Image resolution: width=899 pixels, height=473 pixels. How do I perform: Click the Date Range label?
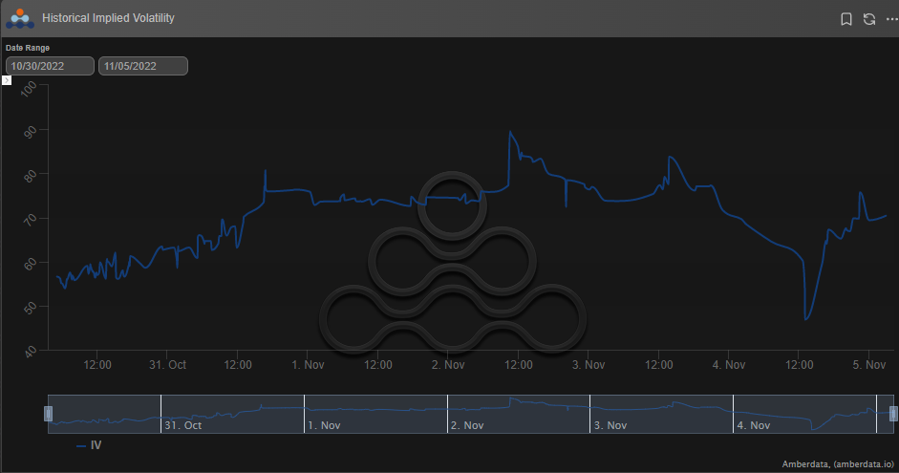point(28,48)
